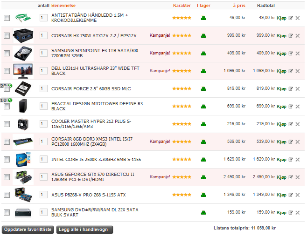Viewport: 307px width, 236px height.
Task: Open Dell U2311H monitor thumbnail
Action: click(23, 71)
